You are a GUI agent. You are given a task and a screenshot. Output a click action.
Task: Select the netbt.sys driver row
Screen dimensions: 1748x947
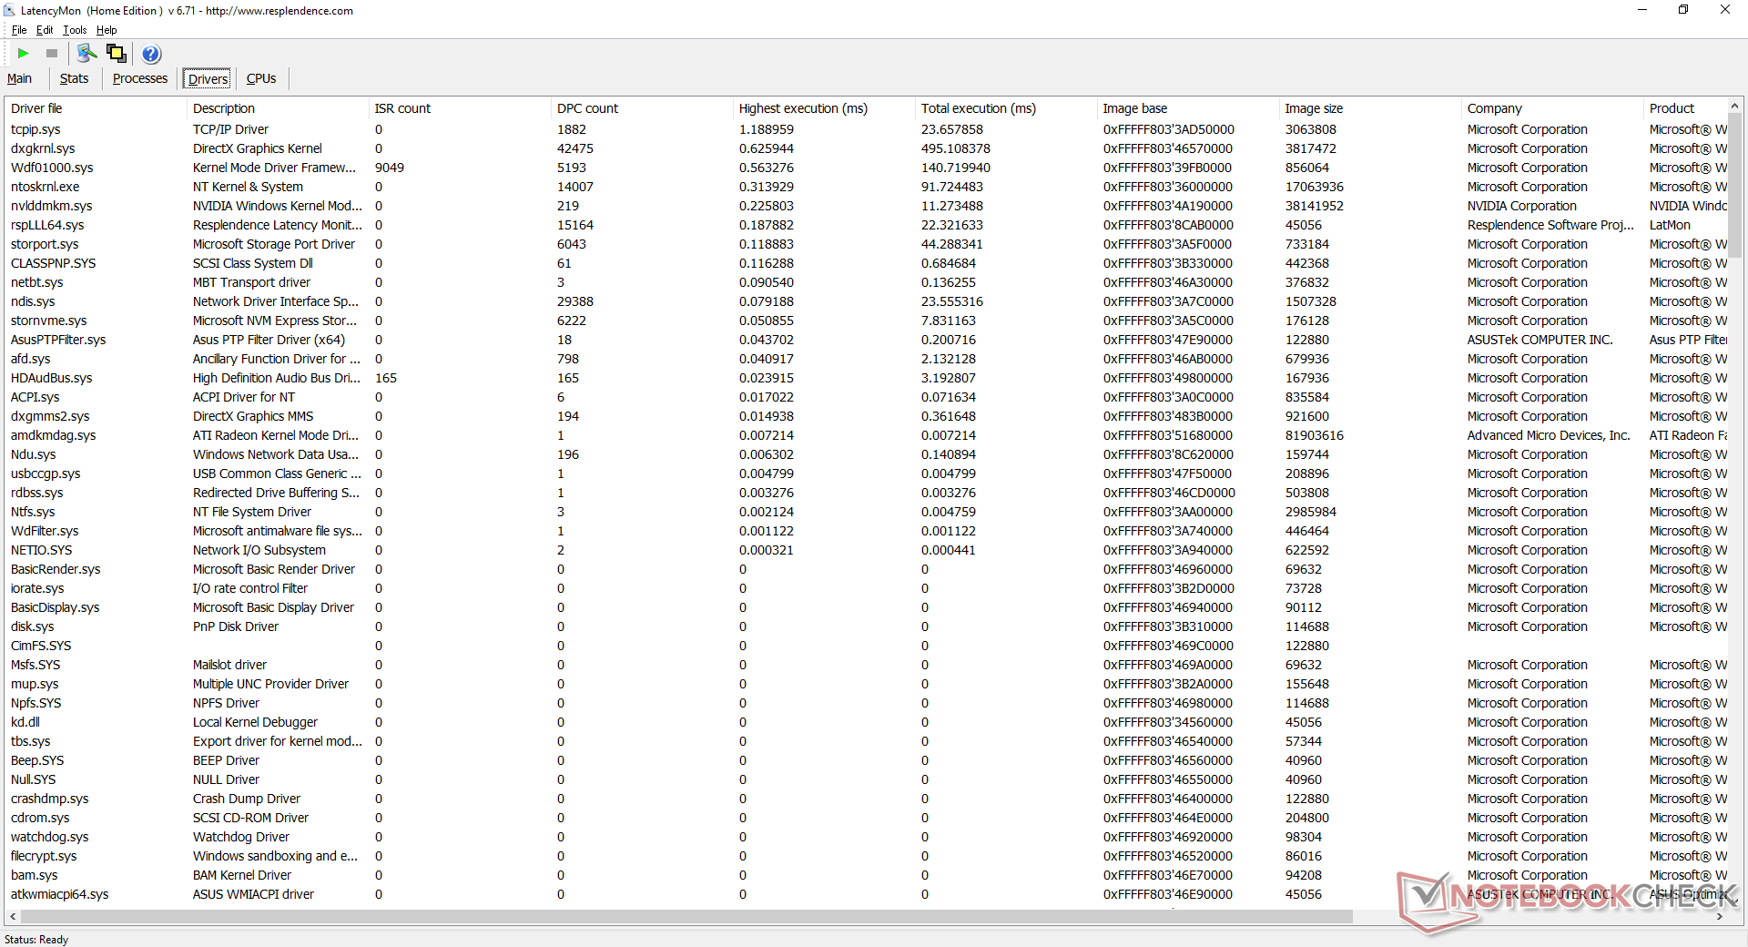pyautogui.click(x=866, y=282)
